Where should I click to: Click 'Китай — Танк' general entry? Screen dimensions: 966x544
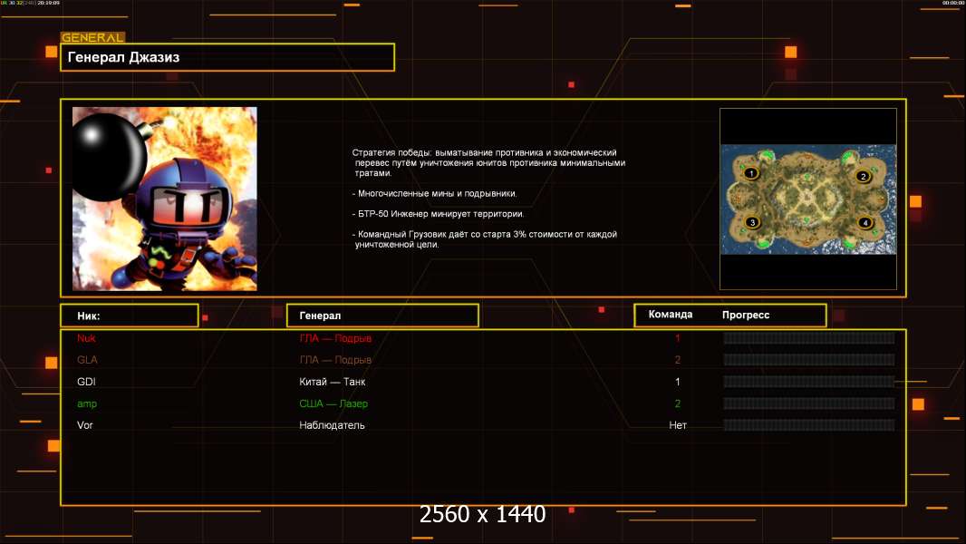coord(332,382)
